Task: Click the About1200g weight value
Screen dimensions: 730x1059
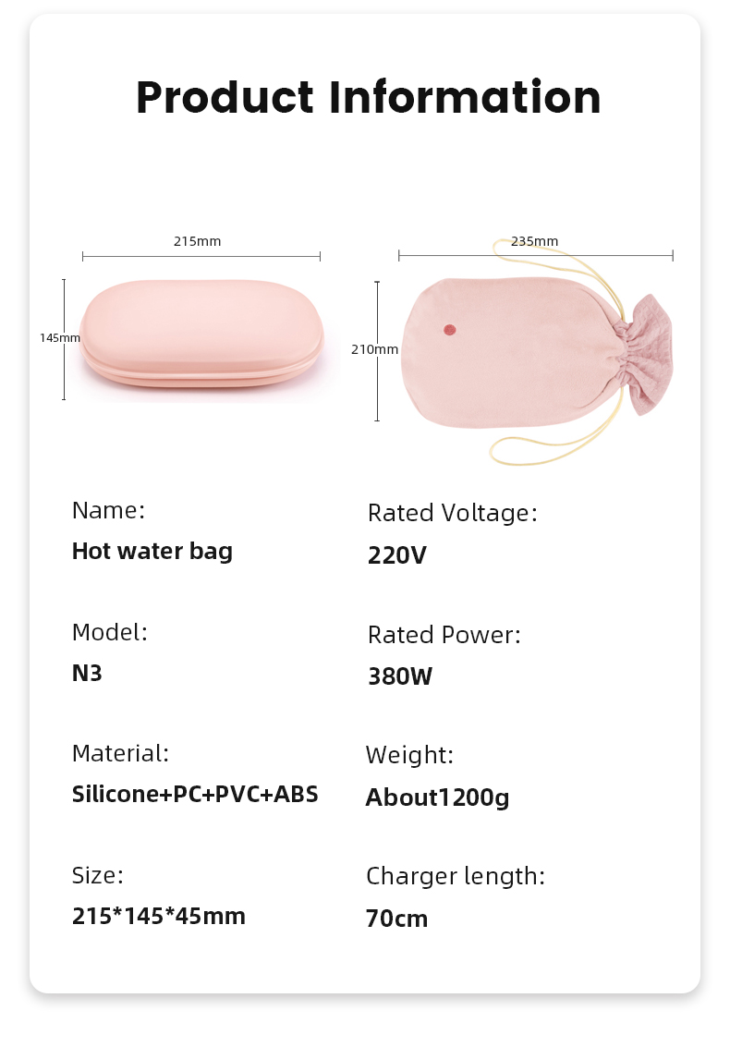Action: click(438, 798)
